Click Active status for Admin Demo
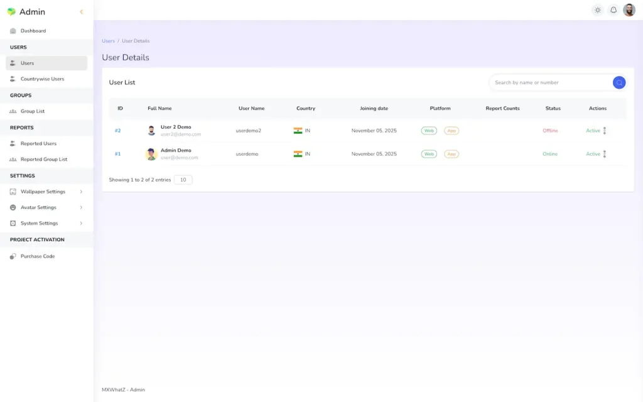Viewport: 643px width, 402px height. [593, 155]
